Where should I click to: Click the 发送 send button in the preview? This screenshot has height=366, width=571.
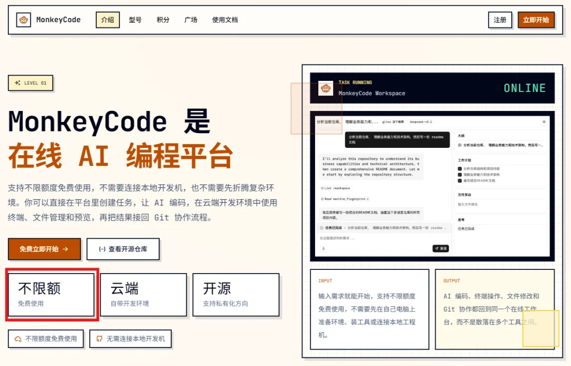coord(440,248)
